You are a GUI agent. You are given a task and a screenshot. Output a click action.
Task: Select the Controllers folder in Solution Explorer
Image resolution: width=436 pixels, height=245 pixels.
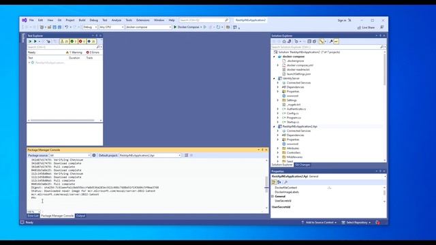(294, 152)
